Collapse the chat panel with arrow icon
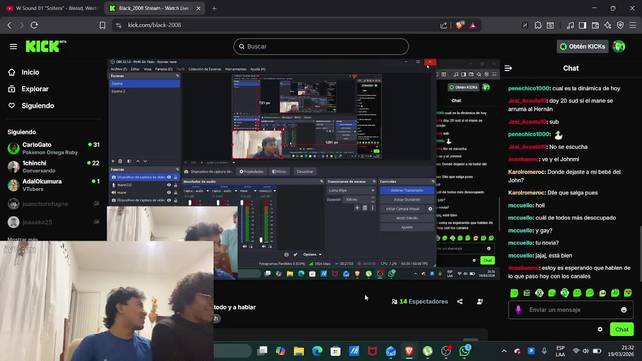Screen dimensions: 642x361 [508, 68]
